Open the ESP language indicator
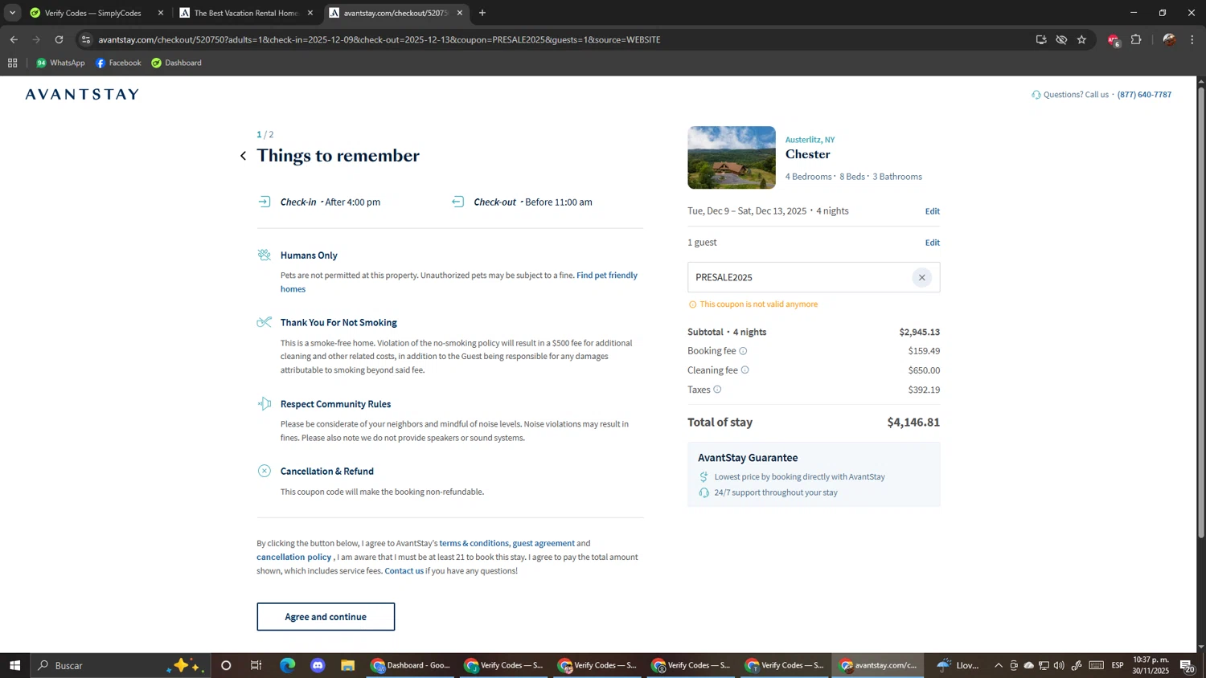 point(1118,665)
